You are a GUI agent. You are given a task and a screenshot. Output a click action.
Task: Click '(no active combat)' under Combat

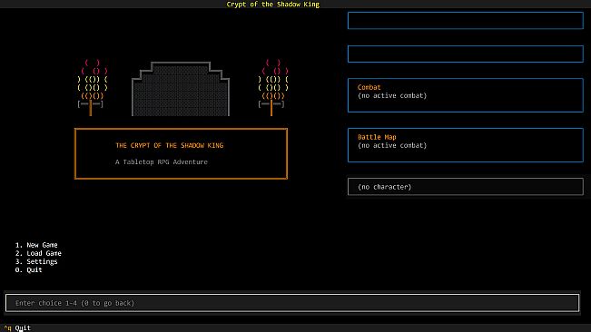click(x=392, y=95)
